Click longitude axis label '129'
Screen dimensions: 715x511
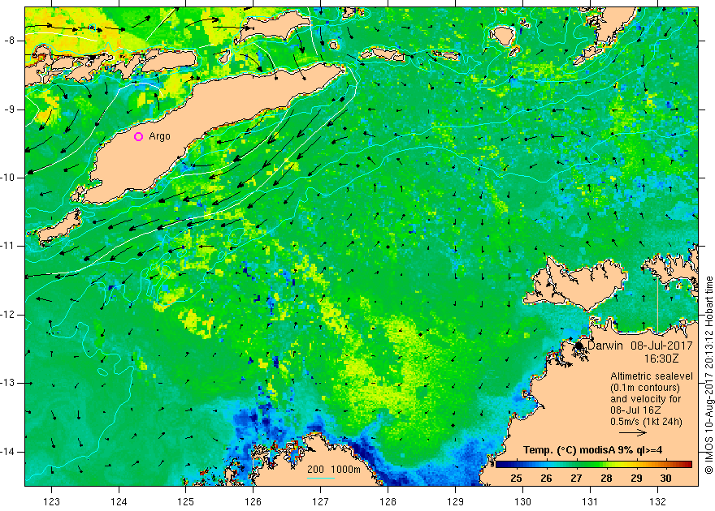[x=455, y=501]
